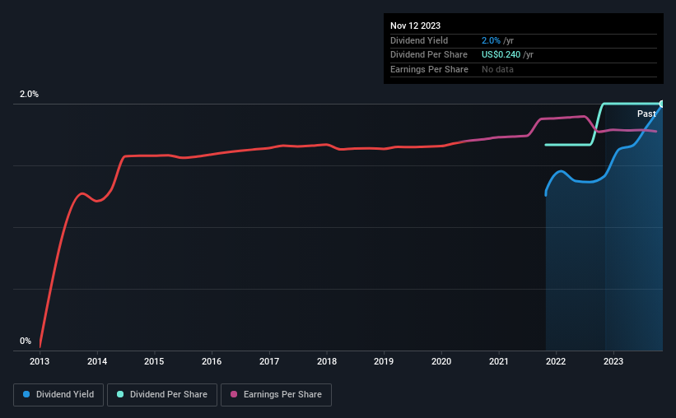Image resolution: width=676 pixels, height=418 pixels.
Task: Click the 2016 x-axis label
Action: [212, 361]
